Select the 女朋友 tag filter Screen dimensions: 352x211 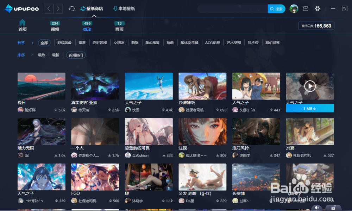pos(119,43)
